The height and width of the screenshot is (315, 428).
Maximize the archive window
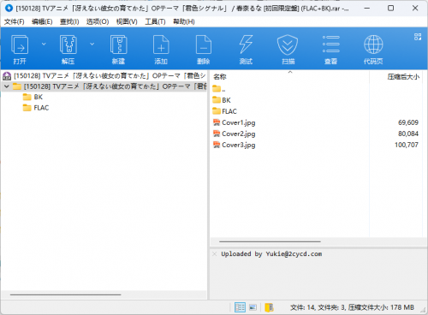pos(391,8)
